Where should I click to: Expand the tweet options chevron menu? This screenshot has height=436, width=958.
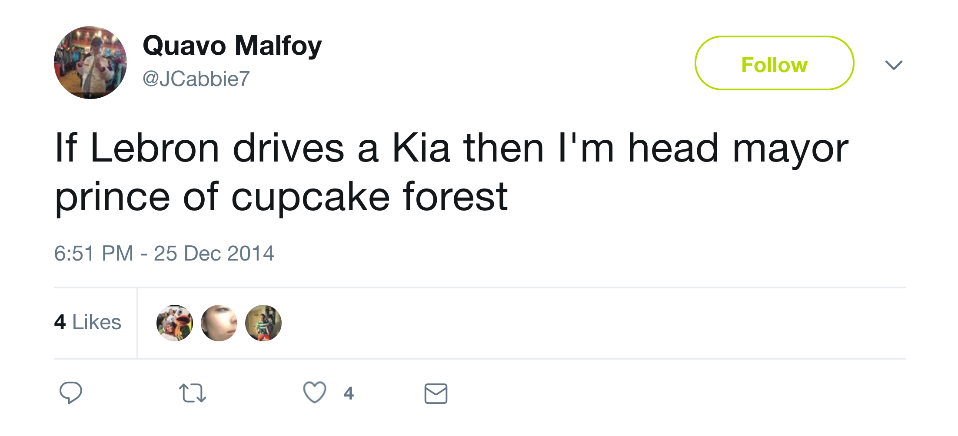(x=894, y=65)
